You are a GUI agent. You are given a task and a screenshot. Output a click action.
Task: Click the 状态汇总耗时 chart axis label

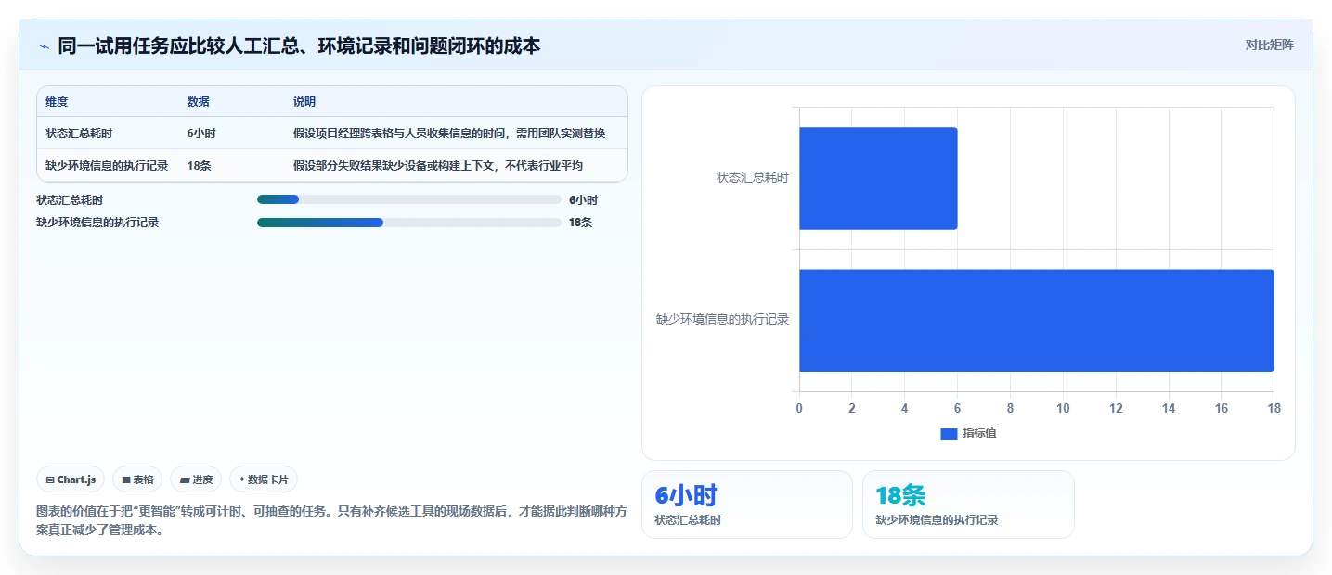[753, 178]
